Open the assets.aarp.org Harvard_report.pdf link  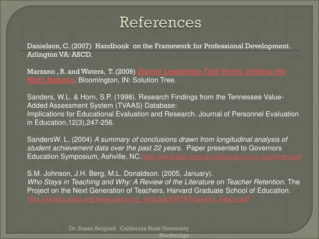tap(138, 199)
